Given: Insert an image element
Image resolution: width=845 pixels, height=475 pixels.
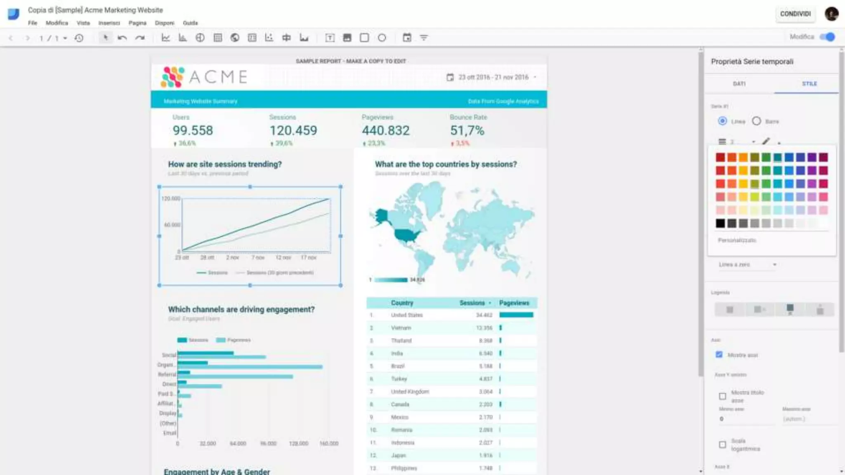Looking at the screenshot, I should pos(347,38).
